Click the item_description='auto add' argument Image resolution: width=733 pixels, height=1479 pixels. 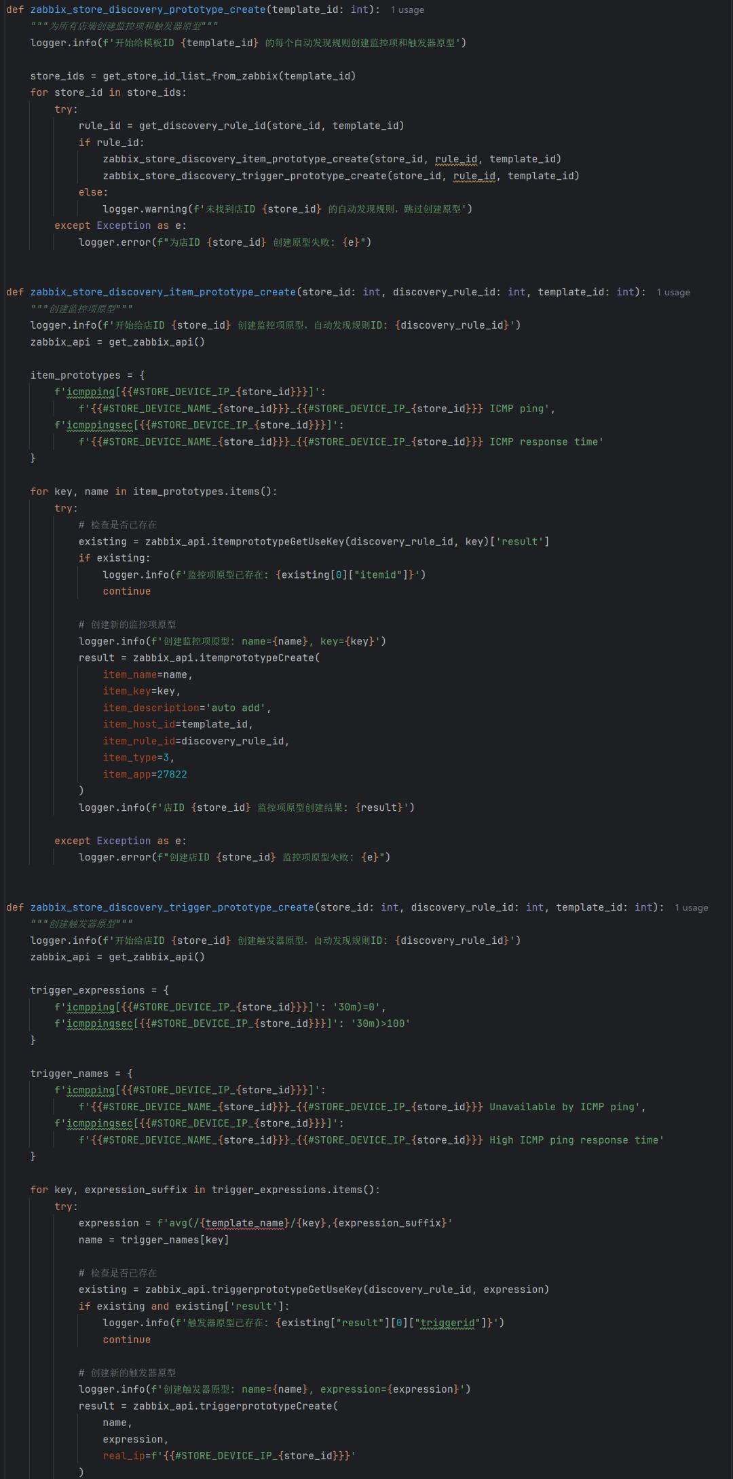[x=187, y=708]
